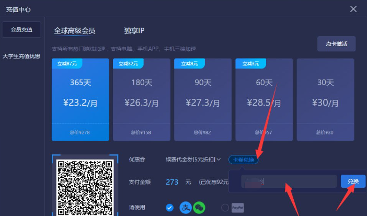Click the 充值中心 window title
The height and width of the screenshot is (216, 367).
(18, 9)
